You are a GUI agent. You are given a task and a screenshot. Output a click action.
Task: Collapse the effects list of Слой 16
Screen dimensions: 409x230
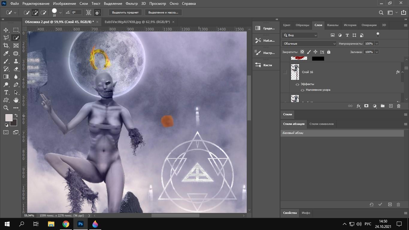click(402, 72)
